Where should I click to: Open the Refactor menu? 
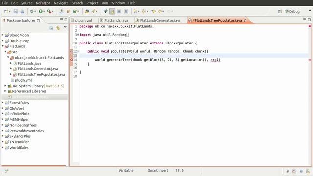pos(43,3)
